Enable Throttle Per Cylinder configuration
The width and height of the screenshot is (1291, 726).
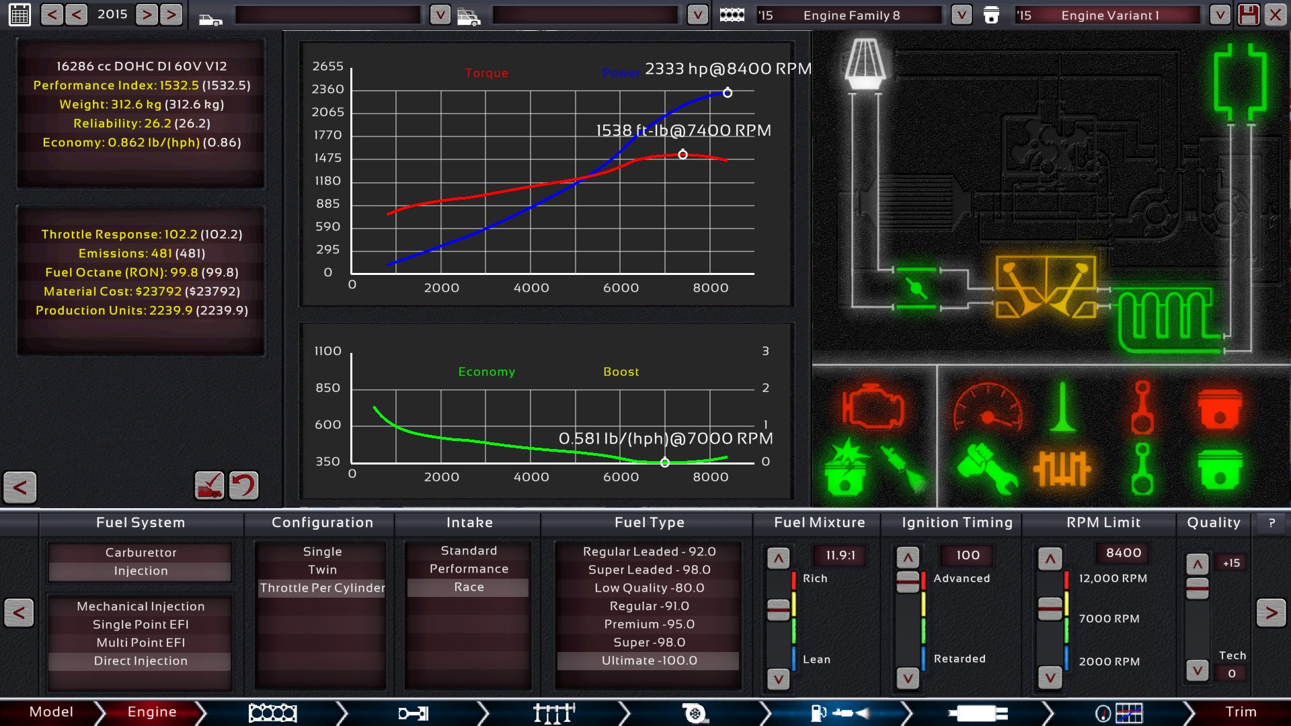point(322,587)
